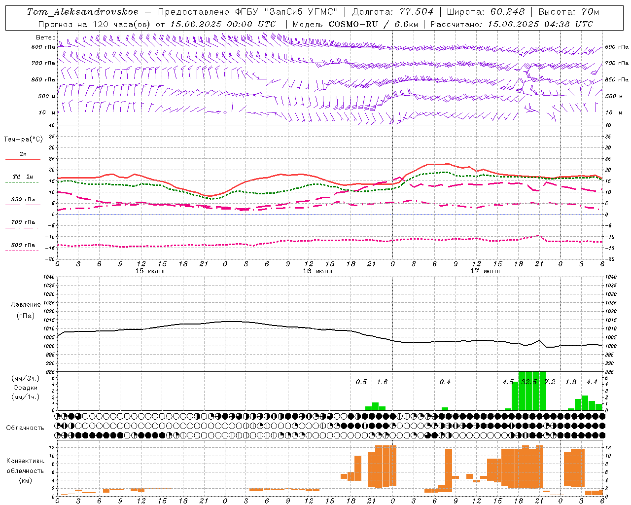Click the Конвективн. convective cloud label

pyautogui.click(x=25, y=461)
